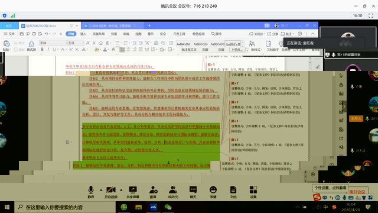The width and height of the screenshot is (378, 213).
Task: Mute the microphone in meeting toolbar
Action: pos(91,192)
